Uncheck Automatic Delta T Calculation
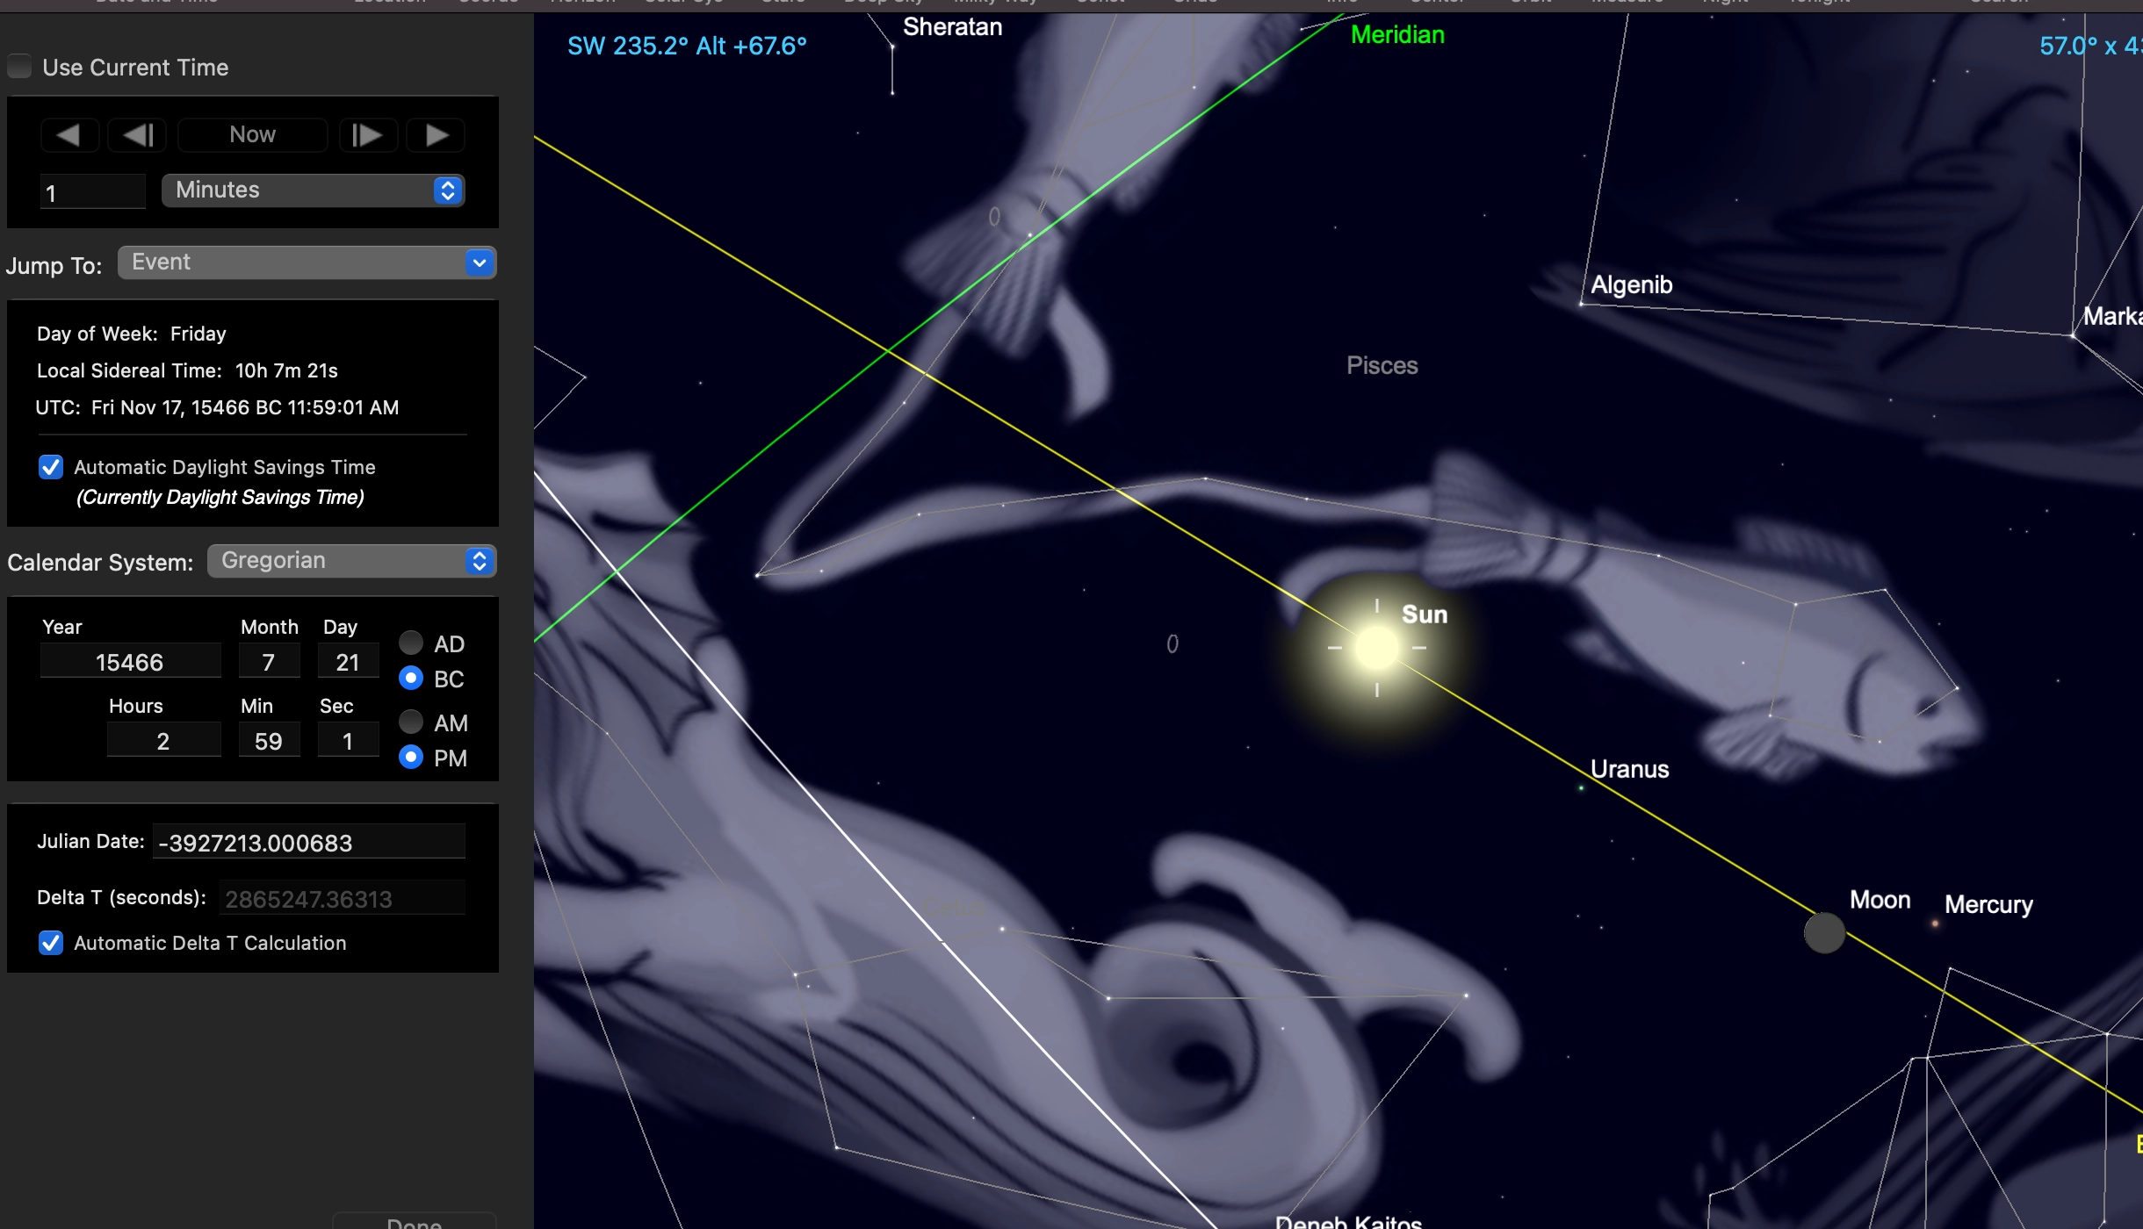This screenshot has height=1229, width=2143. click(51, 943)
